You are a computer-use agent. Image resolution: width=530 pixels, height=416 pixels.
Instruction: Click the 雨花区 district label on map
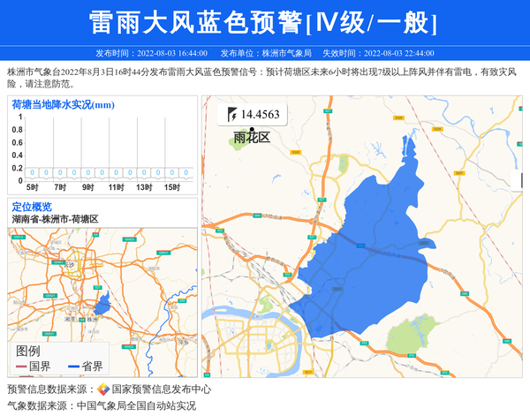click(251, 138)
